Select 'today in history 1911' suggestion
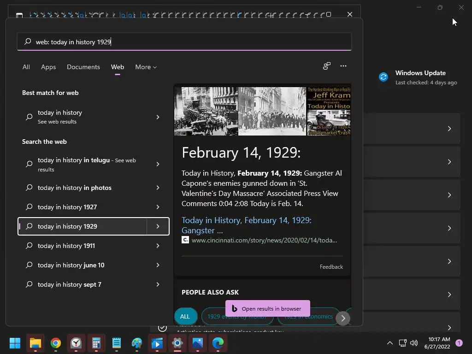 tap(83, 246)
